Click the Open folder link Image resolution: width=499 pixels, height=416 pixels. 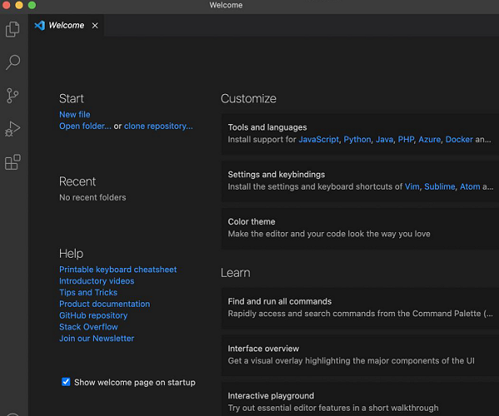tap(85, 126)
